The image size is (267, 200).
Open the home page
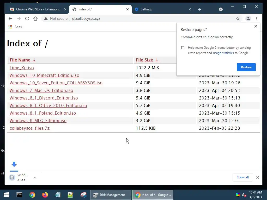coord(35,18)
